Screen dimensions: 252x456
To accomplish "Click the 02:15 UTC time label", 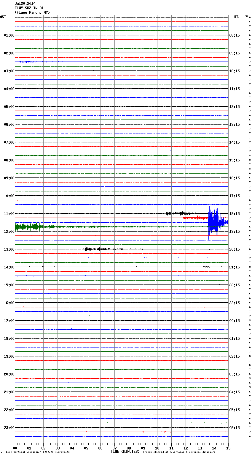I will coord(235,356).
